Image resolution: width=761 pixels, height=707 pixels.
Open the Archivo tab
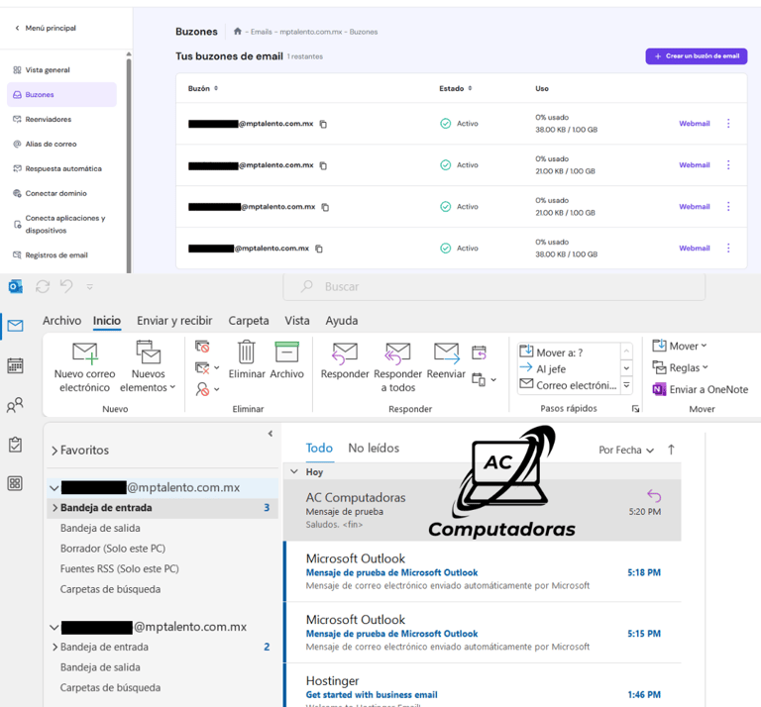(61, 321)
